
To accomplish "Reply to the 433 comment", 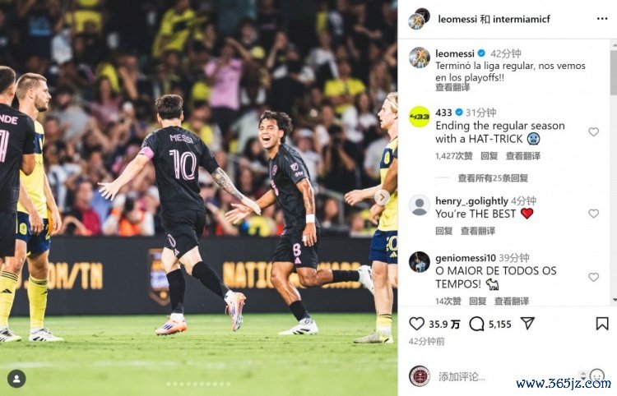I will pos(489,156).
